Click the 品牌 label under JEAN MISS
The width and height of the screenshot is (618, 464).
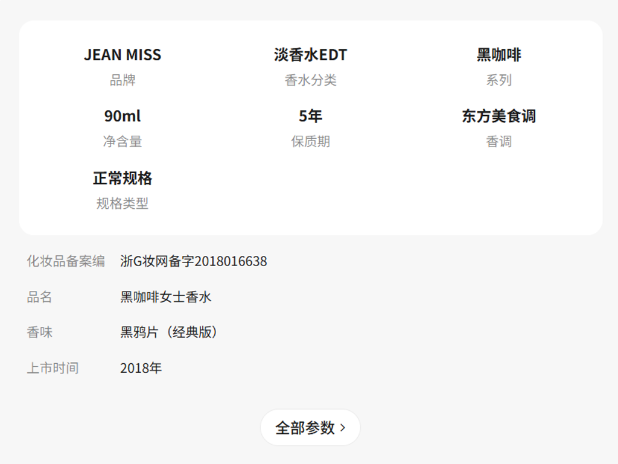(123, 80)
